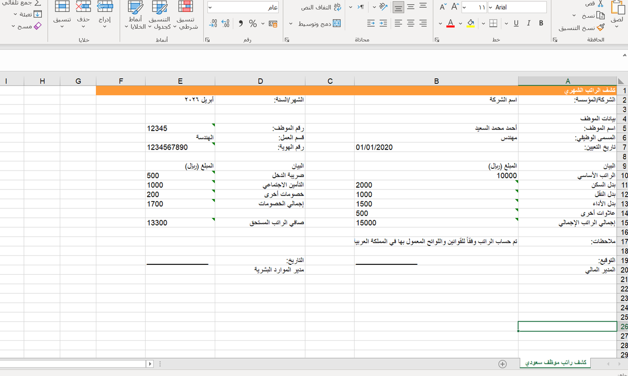Select the Format Painter (نسخ التنسيق) brush
The height and width of the screenshot is (376, 628).
click(600, 28)
